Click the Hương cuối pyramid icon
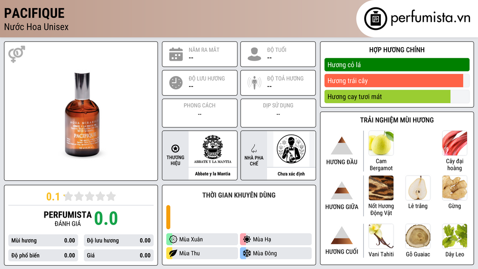The width and height of the screenshot is (478, 269). (x=342, y=235)
